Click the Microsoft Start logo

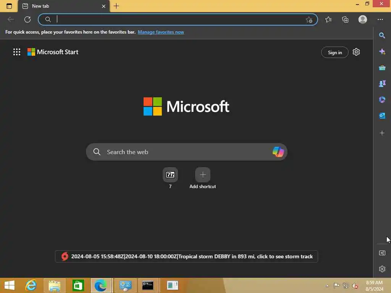click(x=53, y=52)
